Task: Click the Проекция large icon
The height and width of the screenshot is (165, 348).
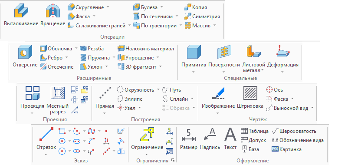Action: click(x=33, y=93)
